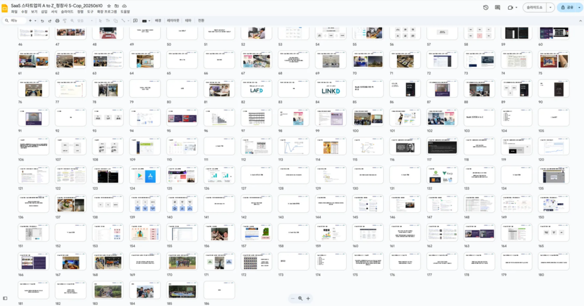The image size is (584, 306).
Task: Click the undo arrow icon
Action: pos(42,21)
